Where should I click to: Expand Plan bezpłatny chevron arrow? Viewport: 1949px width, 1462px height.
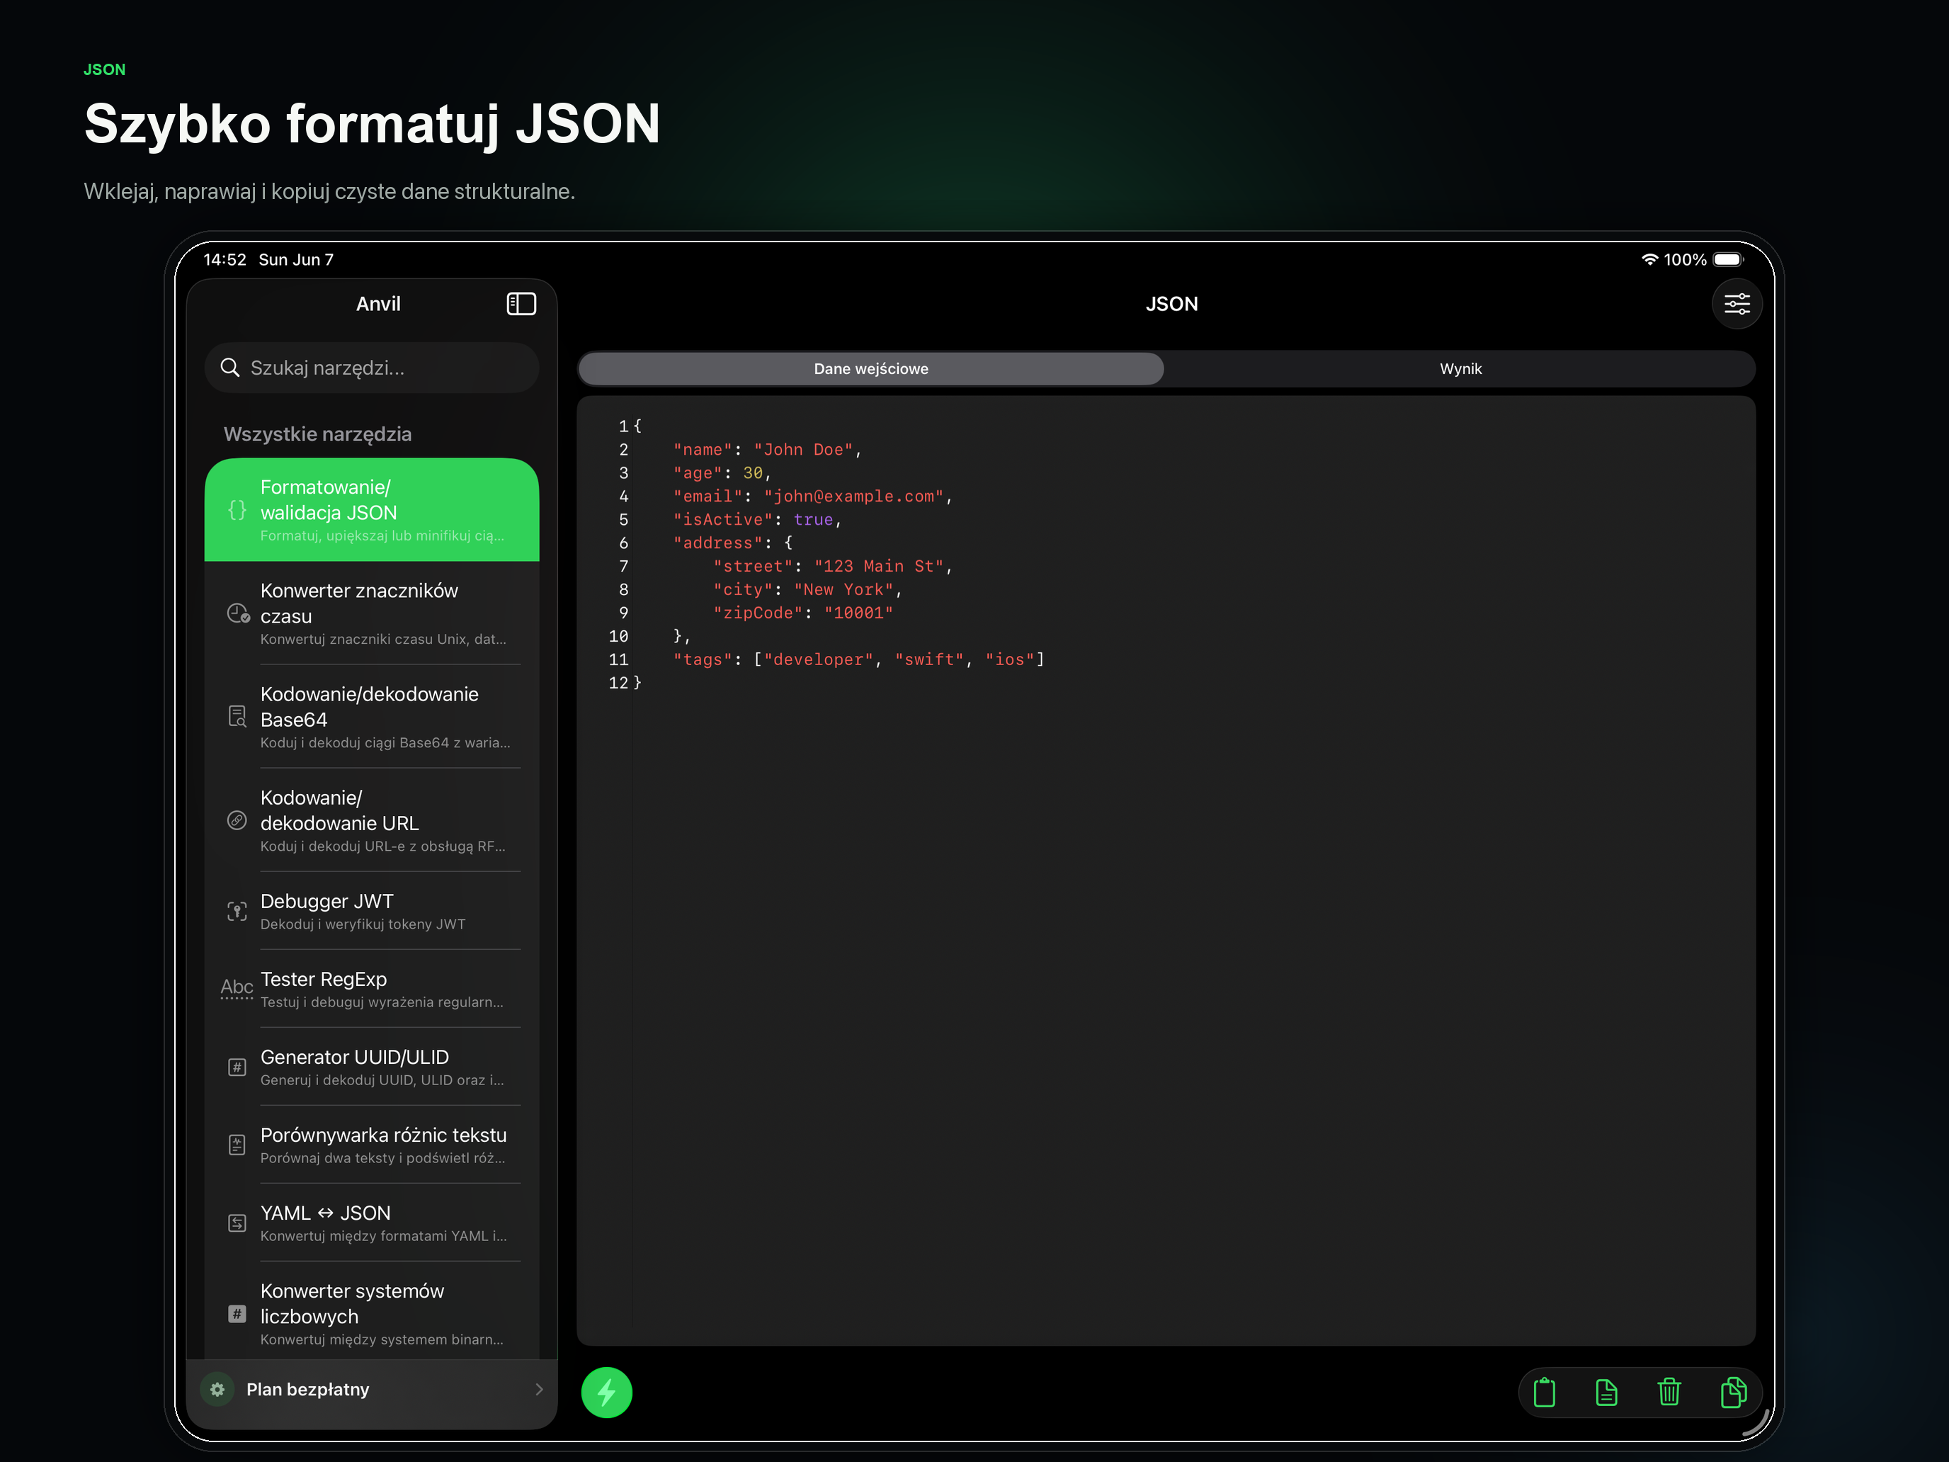pyautogui.click(x=538, y=1389)
